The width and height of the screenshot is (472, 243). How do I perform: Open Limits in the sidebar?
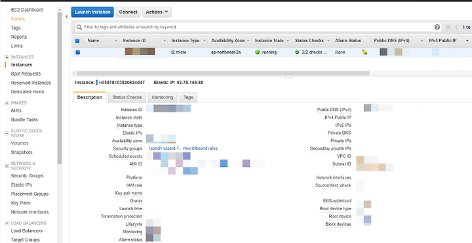pyautogui.click(x=17, y=46)
